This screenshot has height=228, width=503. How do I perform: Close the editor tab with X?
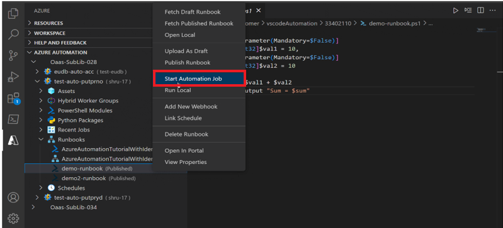pos(258,11)
